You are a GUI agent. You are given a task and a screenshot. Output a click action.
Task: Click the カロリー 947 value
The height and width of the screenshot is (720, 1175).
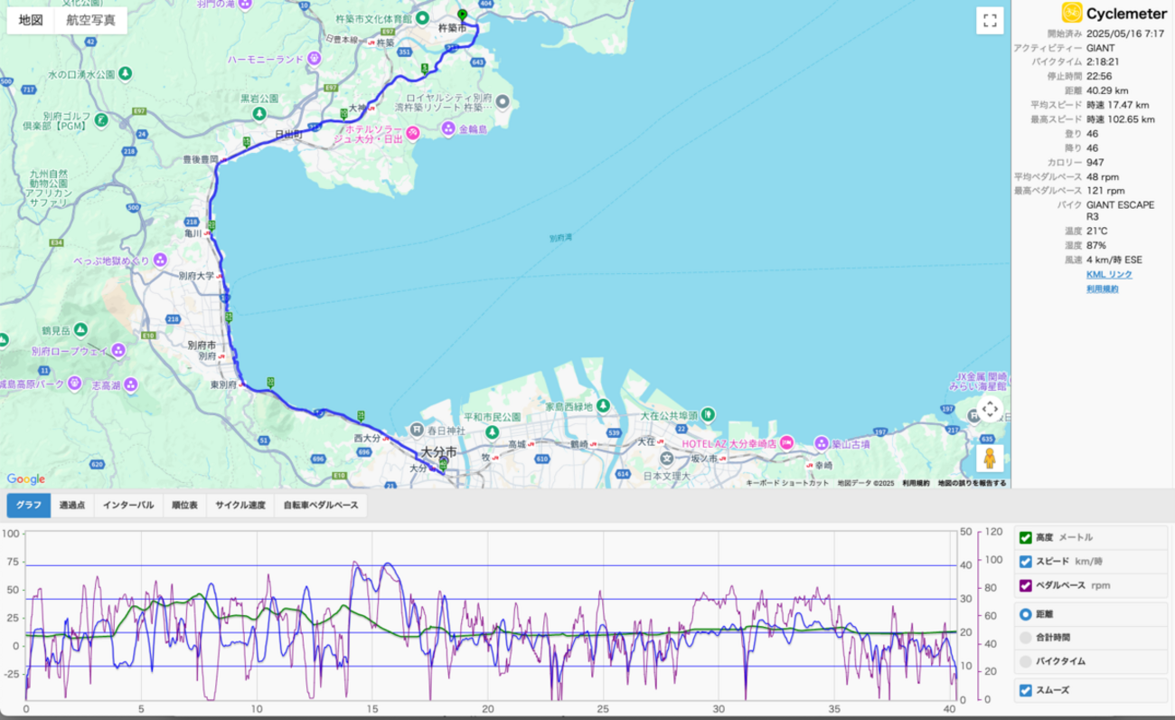[1095, 162]
